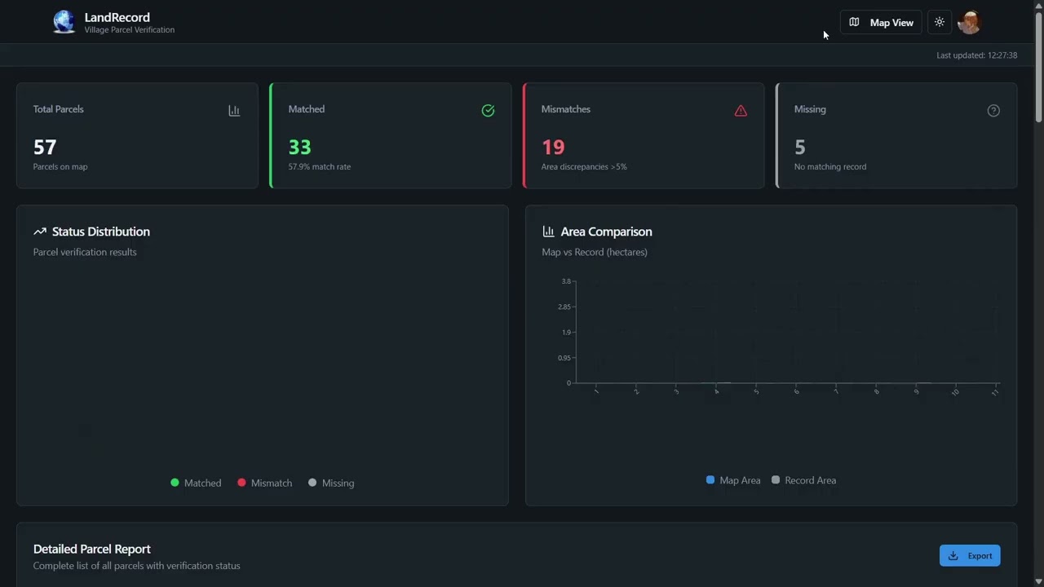Click the 'Last updated: 12:27:38' timestamp

pos(976,55)
